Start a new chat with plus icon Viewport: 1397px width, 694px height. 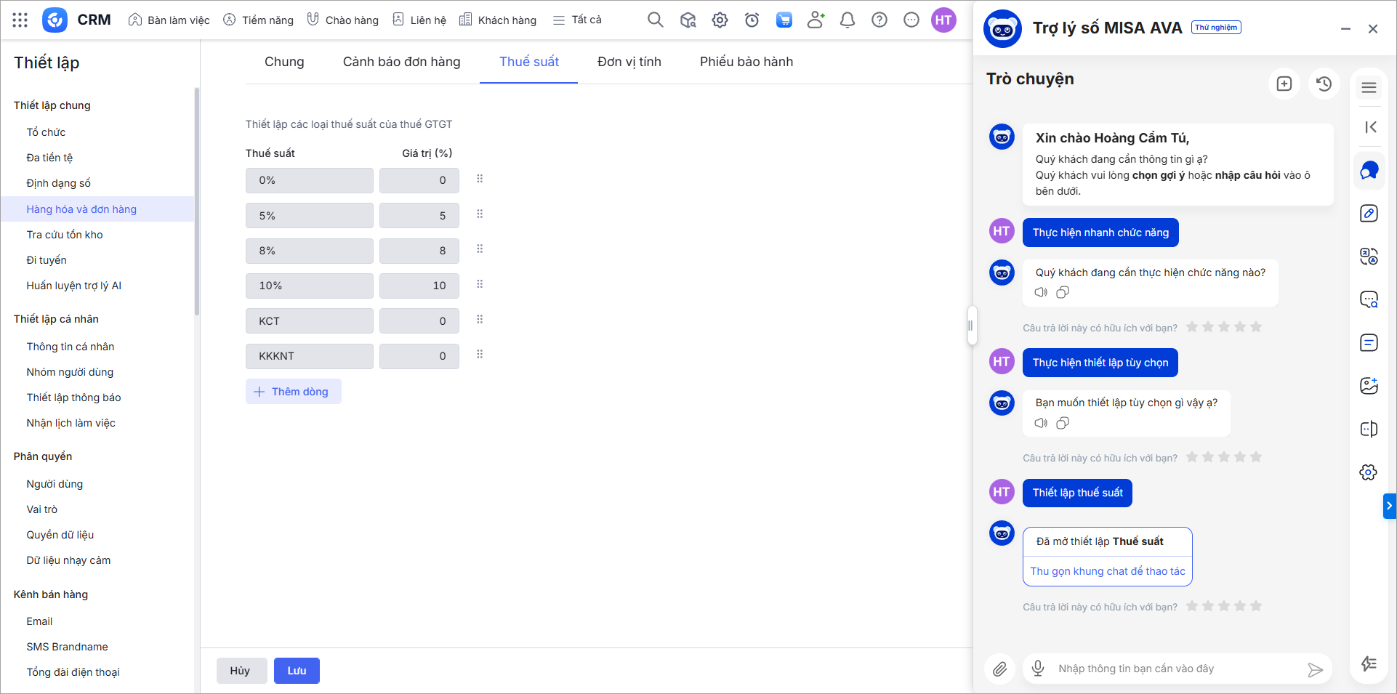coord(1284,84)
